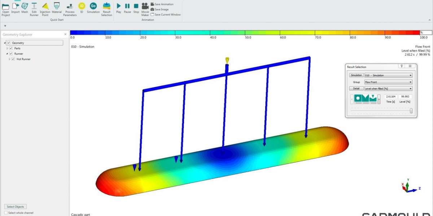This screenshot has width=433, height=216.
Task: Click the Import icon
Action: (x=15, y=8)
